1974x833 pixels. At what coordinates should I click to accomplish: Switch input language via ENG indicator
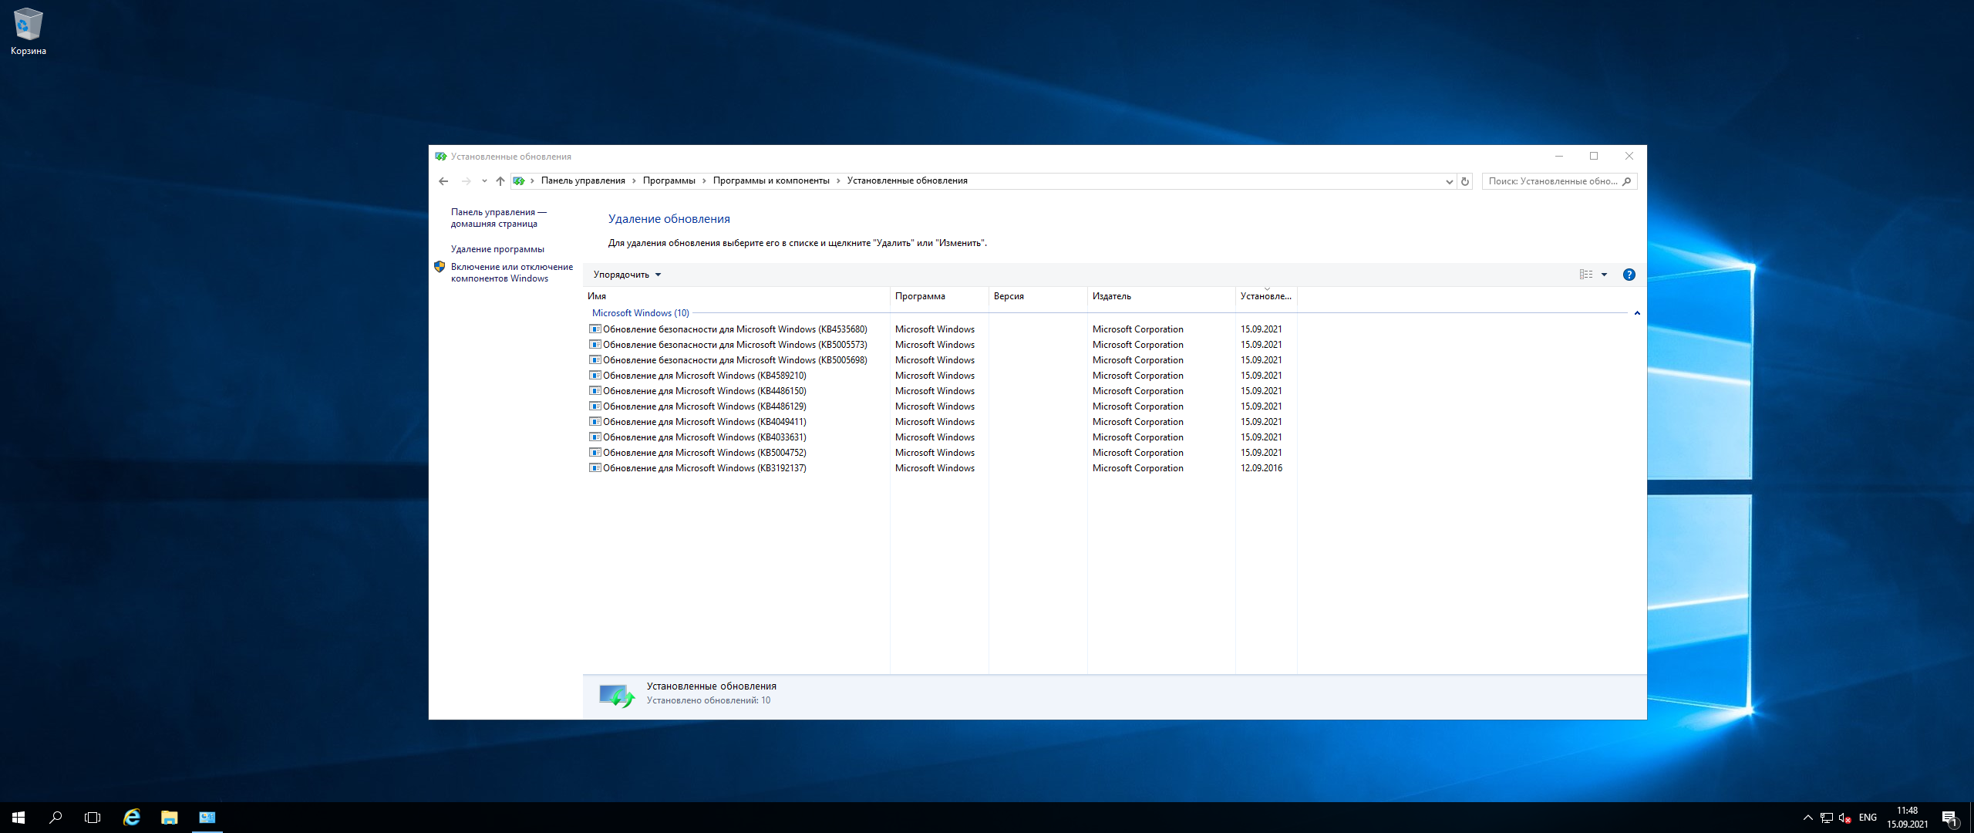pos(1868,818)
